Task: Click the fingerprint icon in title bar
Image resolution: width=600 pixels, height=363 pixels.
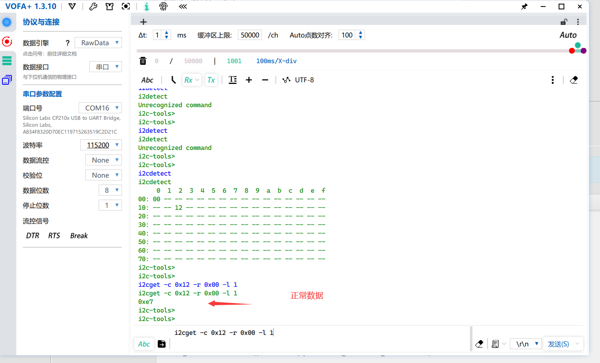Action: coord(163,7)
